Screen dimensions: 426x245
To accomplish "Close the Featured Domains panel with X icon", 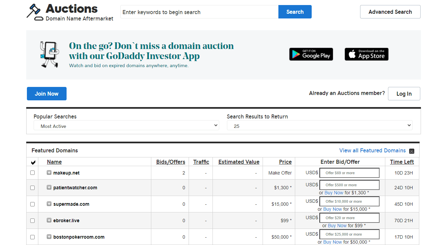I will click(x=412, y=151).
